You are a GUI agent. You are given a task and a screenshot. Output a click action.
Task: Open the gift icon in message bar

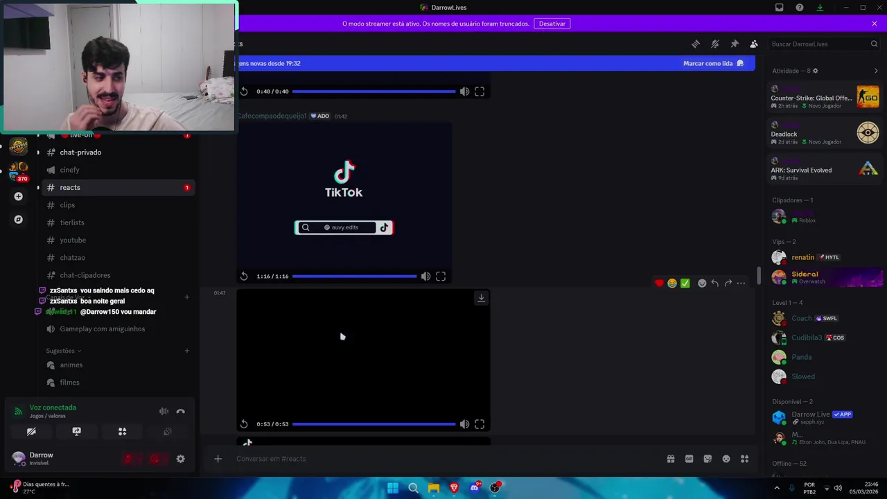pyautogui.click(x=671, y=459)
